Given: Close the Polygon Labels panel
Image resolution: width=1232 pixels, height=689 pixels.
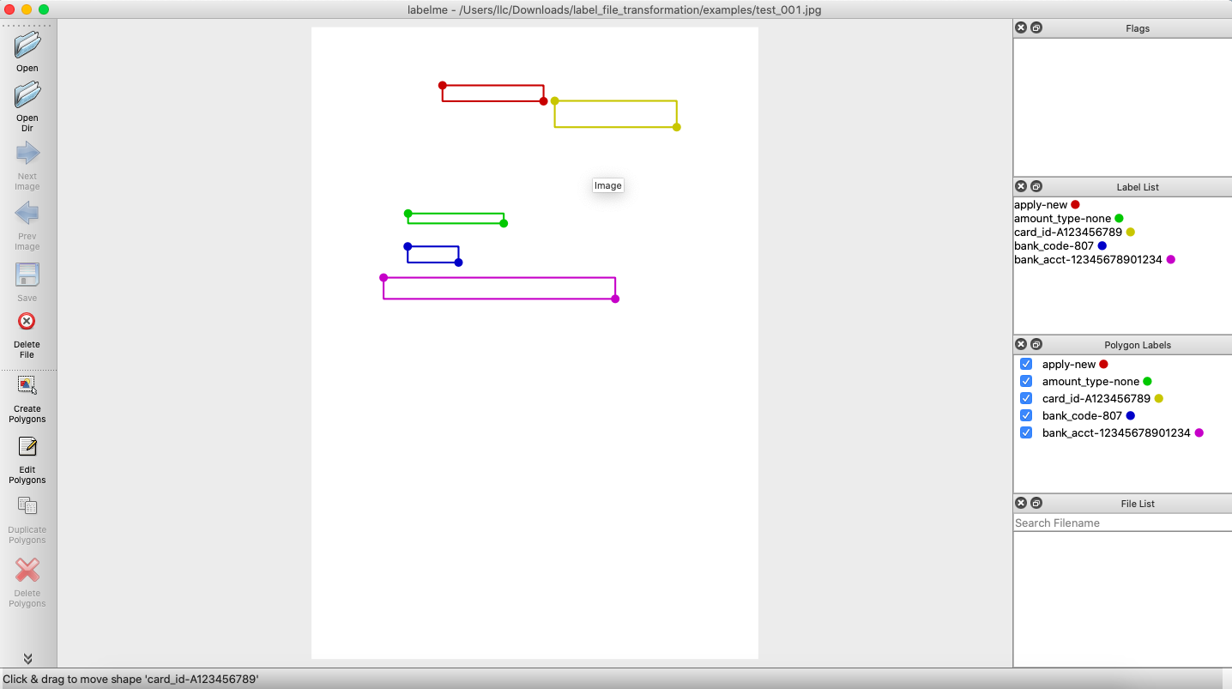Looking at the screenshot, I should click(1021, 344).
